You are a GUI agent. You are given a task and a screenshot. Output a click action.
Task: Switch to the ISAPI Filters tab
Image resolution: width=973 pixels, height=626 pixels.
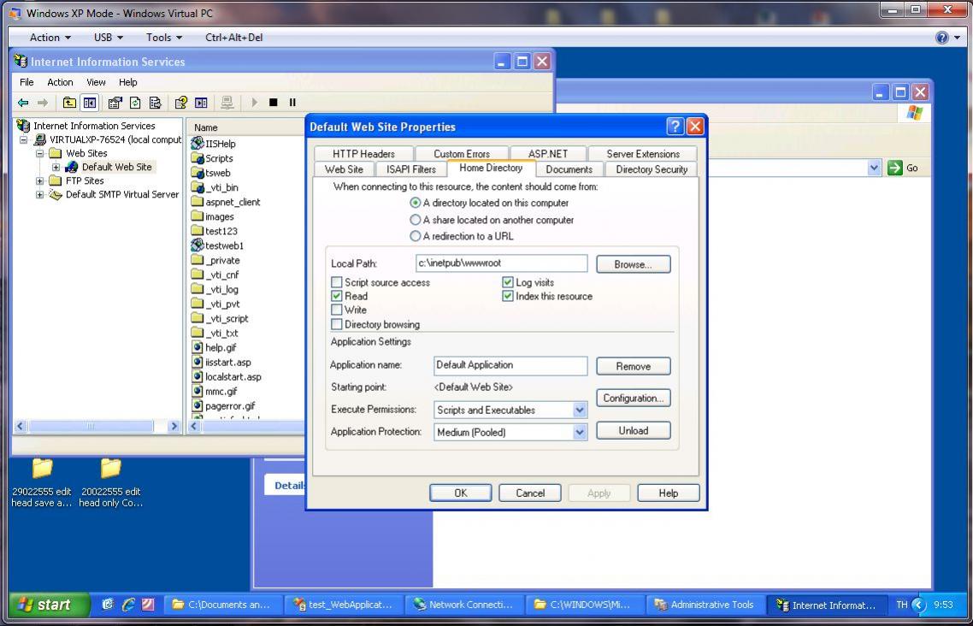coord(410,169)
